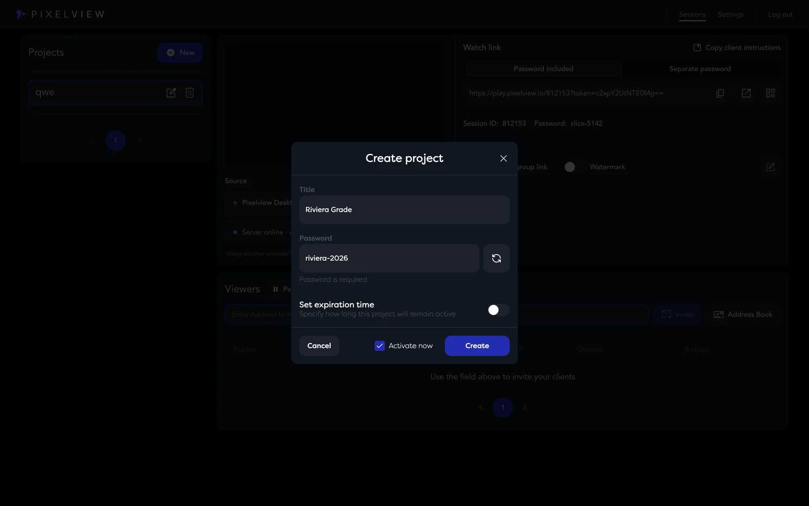Select the qwe project entry
The width and height of the screenshot is (809, 506).
[115, 93]
